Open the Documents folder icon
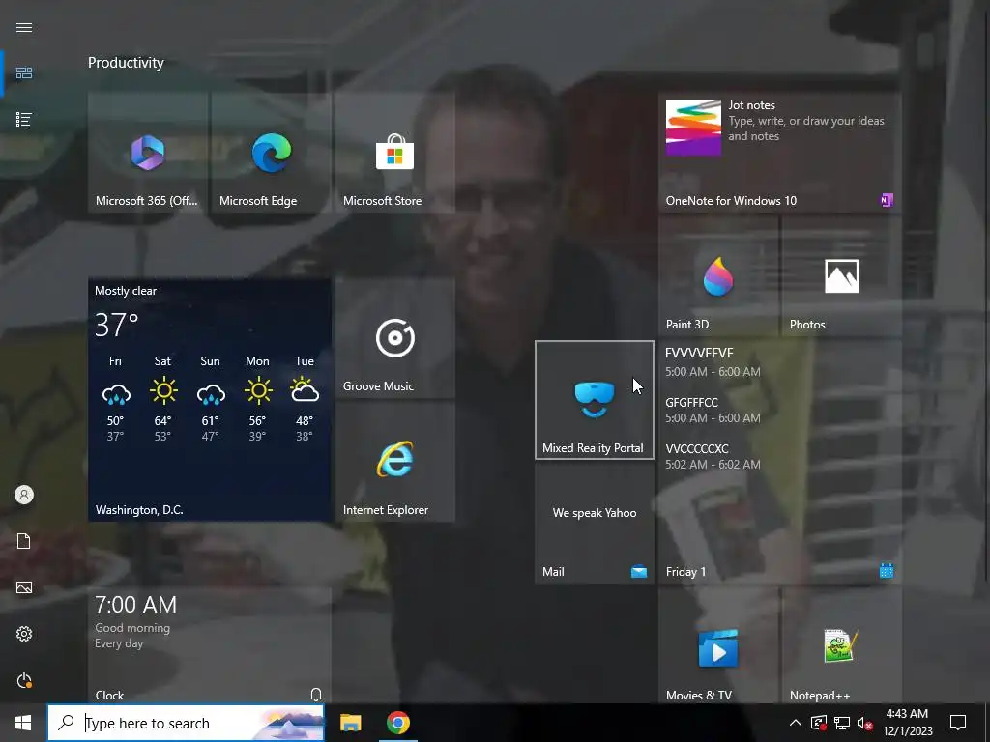990x742 pixels. tap(24, 541)
